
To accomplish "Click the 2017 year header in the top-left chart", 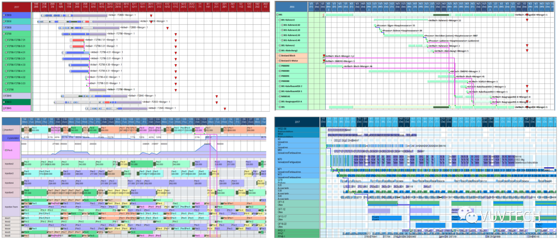I will [17, 7].
